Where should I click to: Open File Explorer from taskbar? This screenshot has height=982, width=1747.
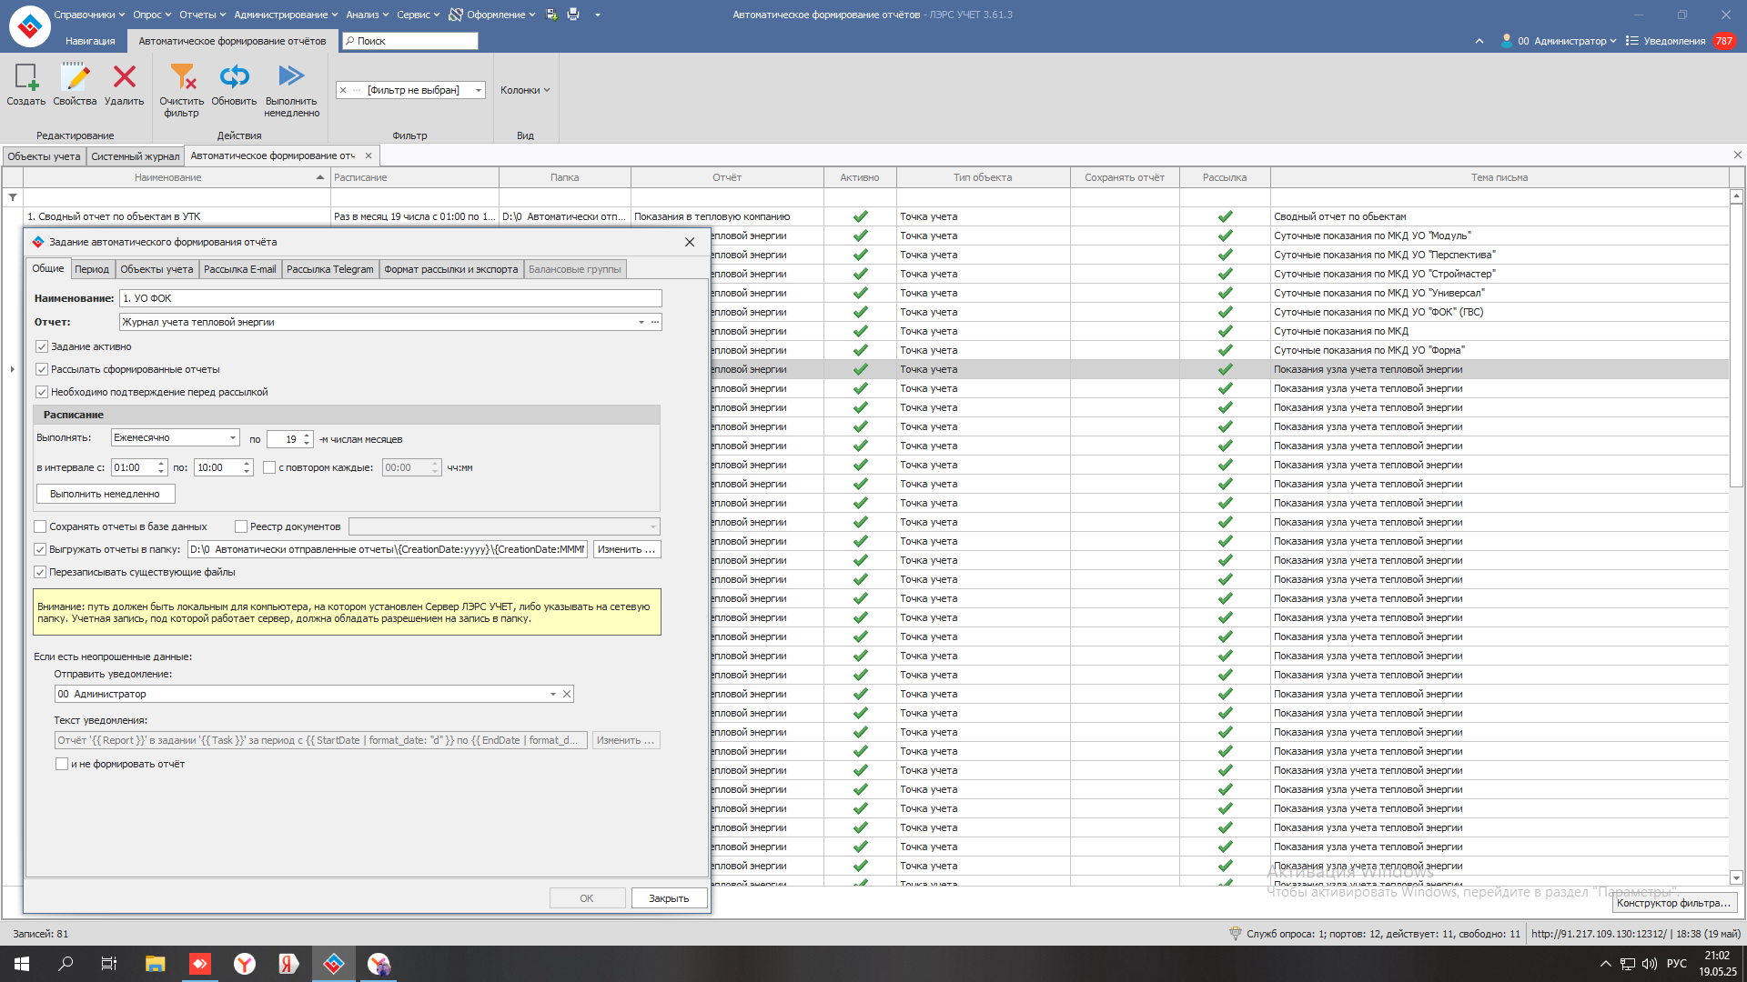[x=155, y=964]
